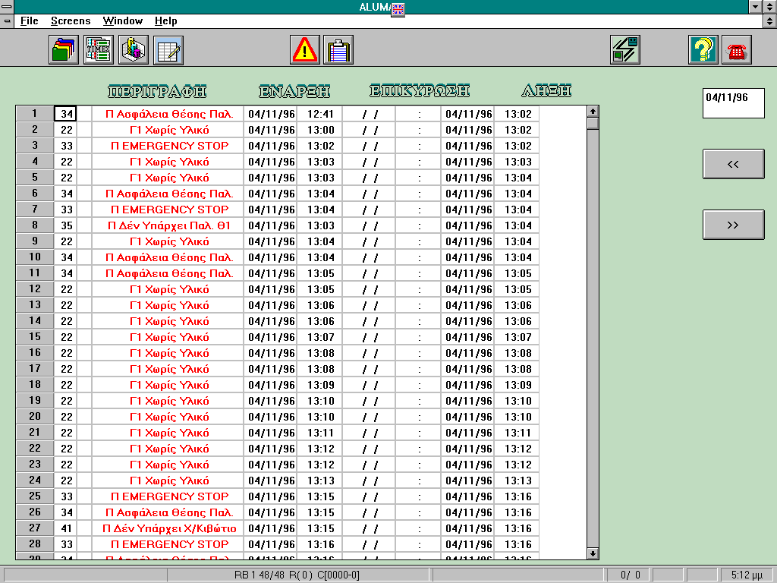Go to previous date with << button

tap(733, 164)
